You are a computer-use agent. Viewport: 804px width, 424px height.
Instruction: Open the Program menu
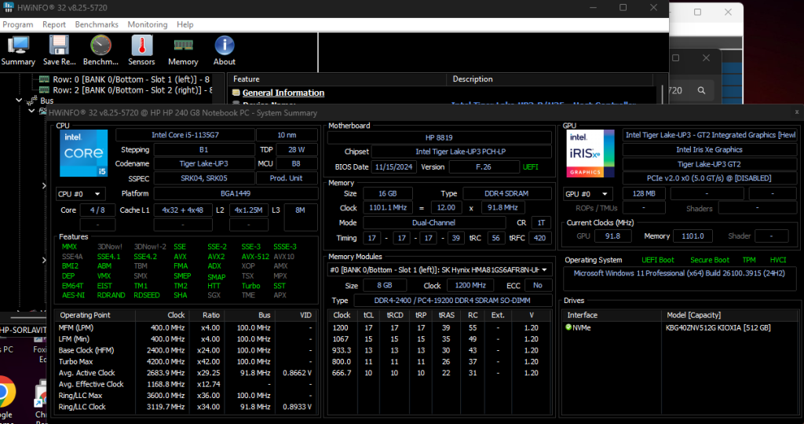(x=18, y=24)
